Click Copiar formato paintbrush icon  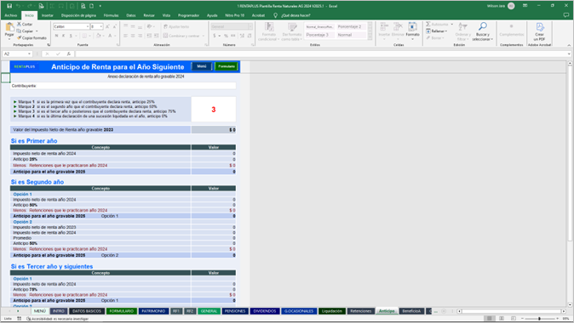click(x=19, y=37)
